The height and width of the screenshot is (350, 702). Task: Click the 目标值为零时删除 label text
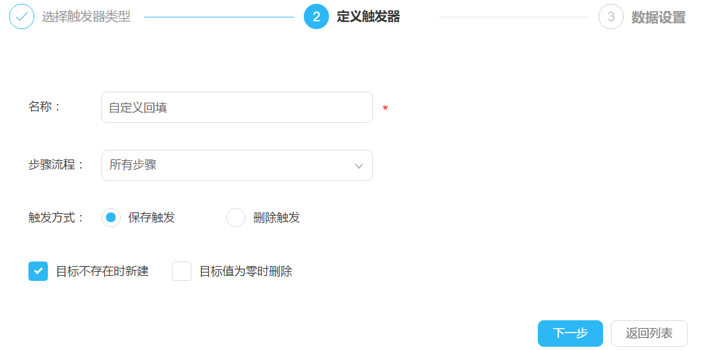(x=246, y=271)
